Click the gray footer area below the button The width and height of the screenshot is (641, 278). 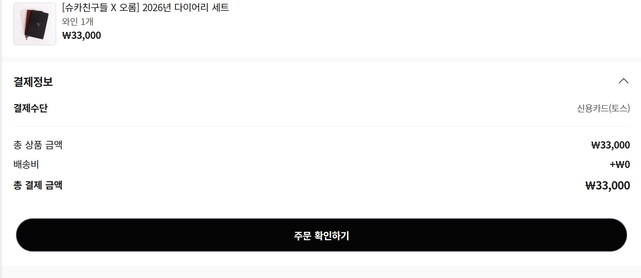point(321,272)
